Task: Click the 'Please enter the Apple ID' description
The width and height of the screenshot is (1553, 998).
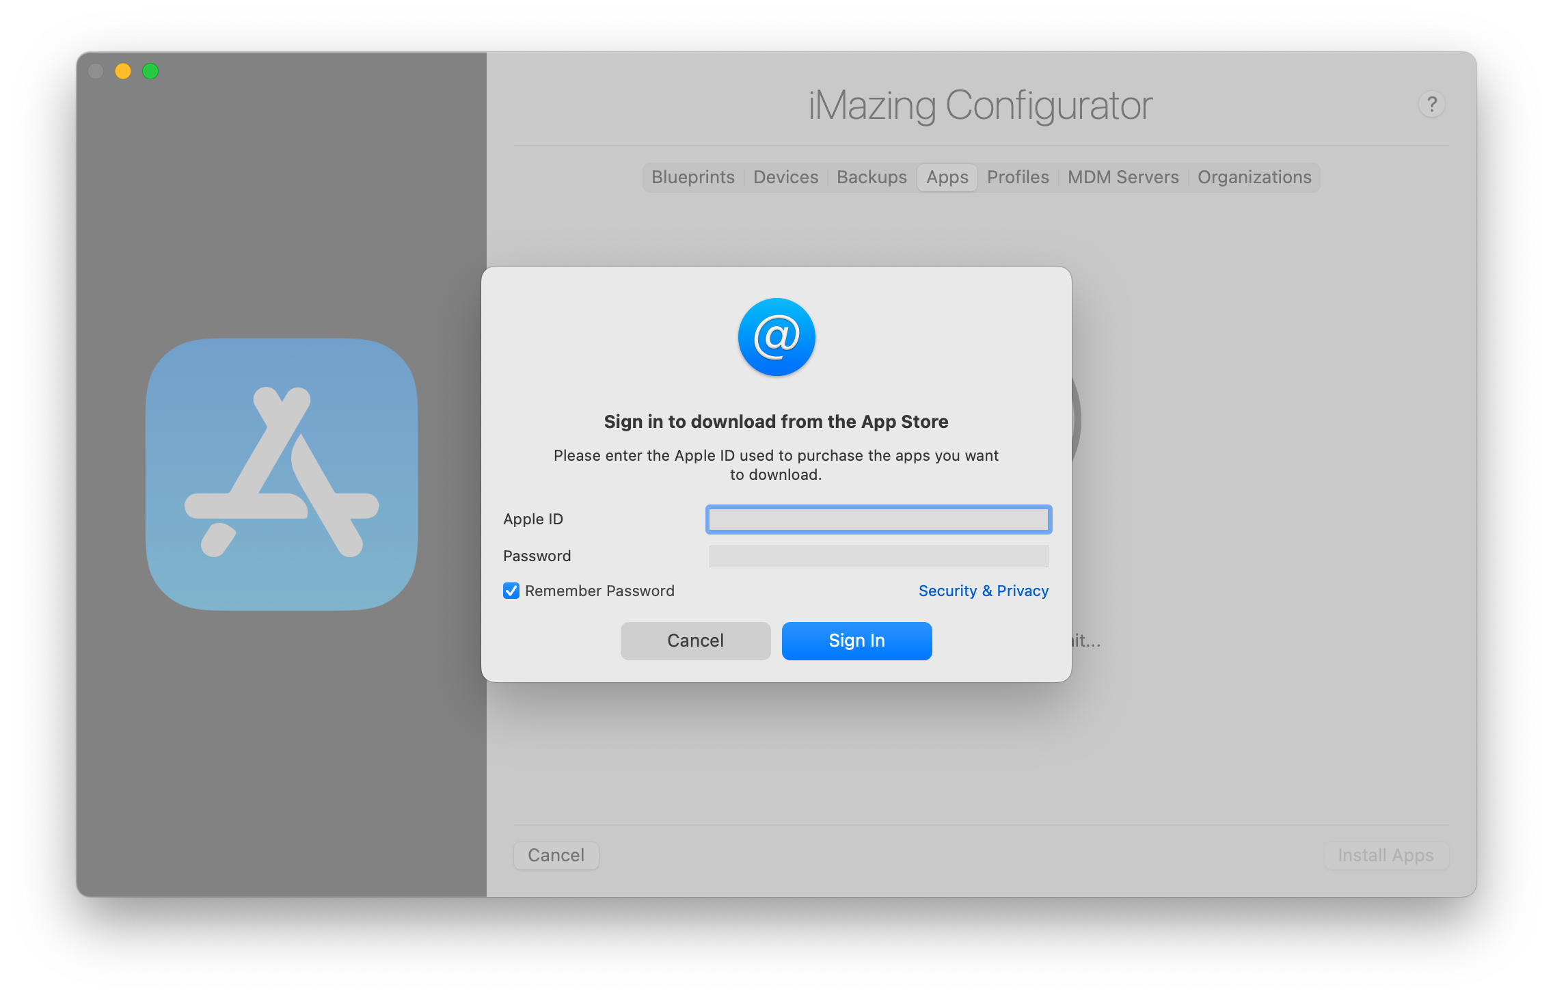Action: [x=776, y=465]
